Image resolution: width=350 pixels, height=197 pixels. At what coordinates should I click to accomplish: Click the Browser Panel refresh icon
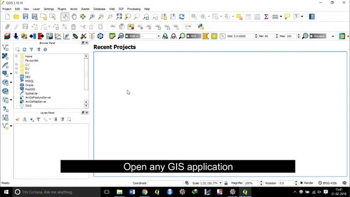(x=25, y=50)
